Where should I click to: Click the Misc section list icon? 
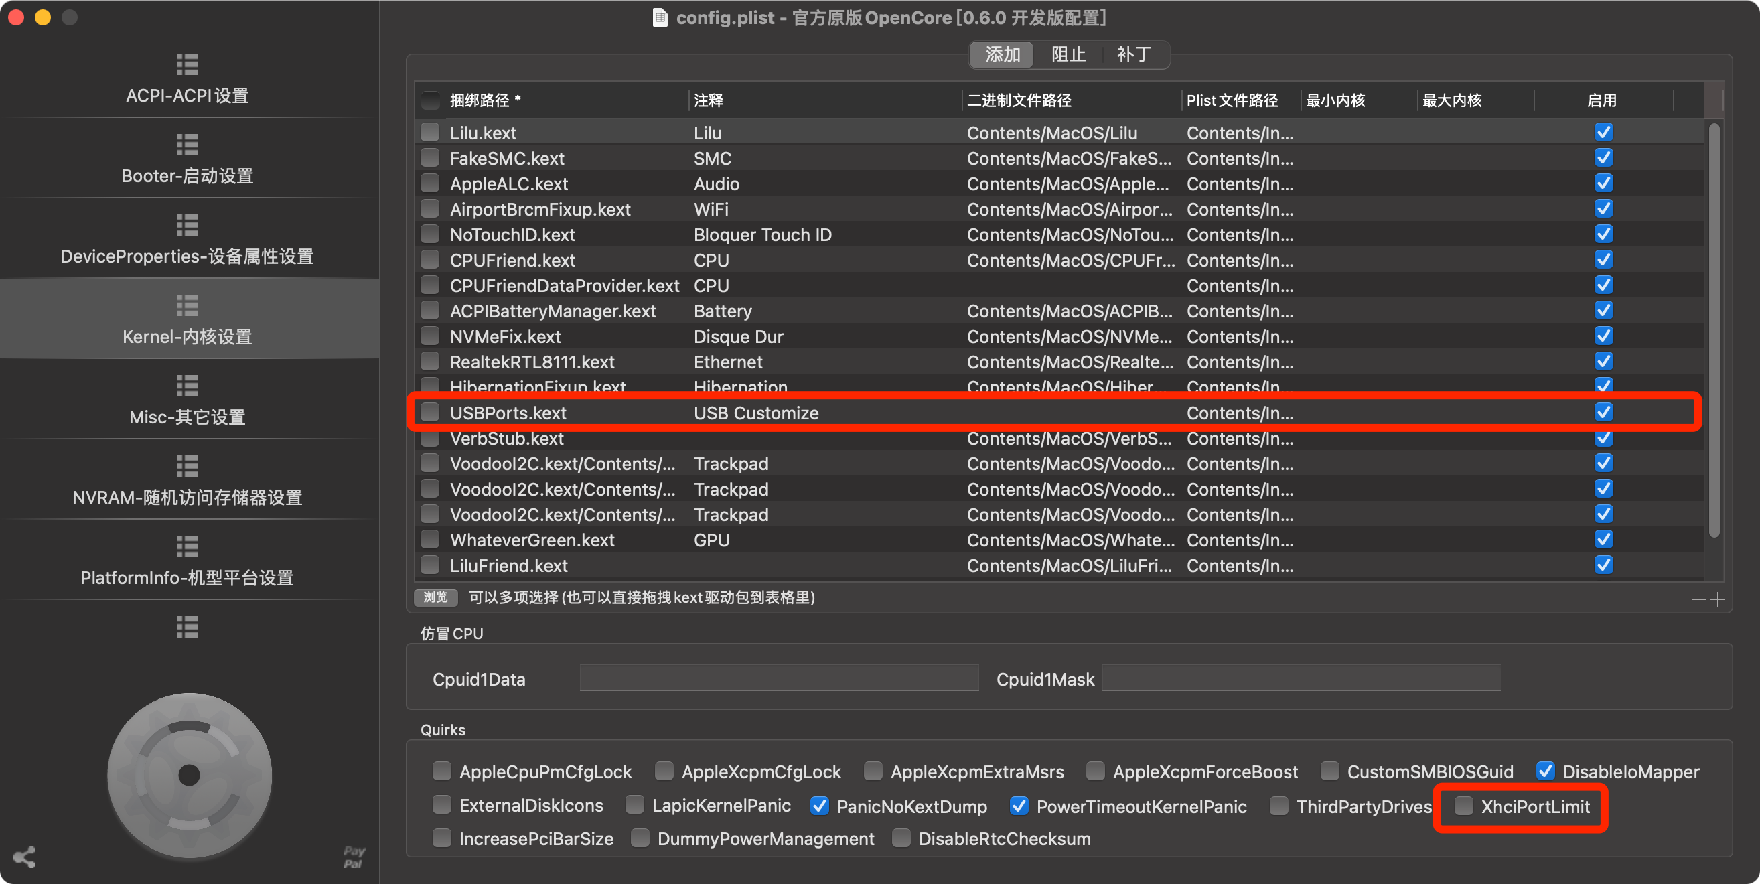click(188, 385)
